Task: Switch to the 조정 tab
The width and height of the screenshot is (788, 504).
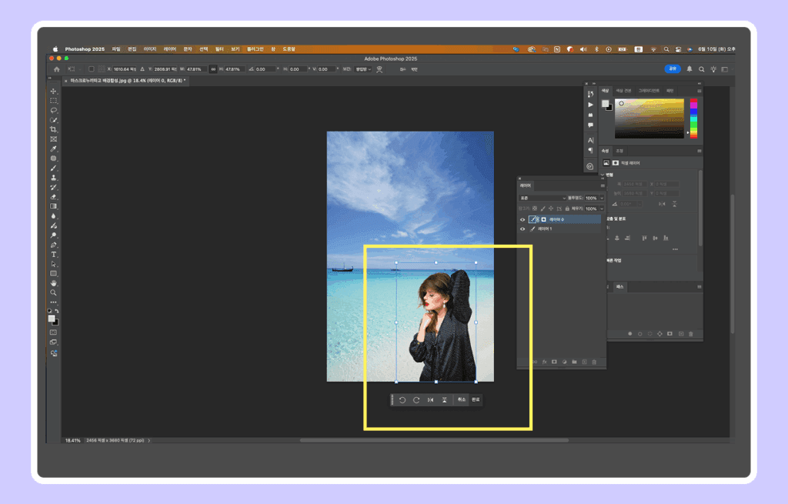Action: pos(619,151)
